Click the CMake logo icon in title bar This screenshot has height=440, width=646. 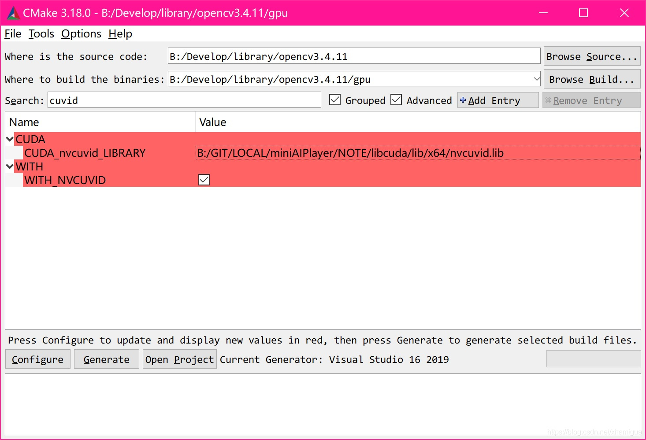click(14, 13)
